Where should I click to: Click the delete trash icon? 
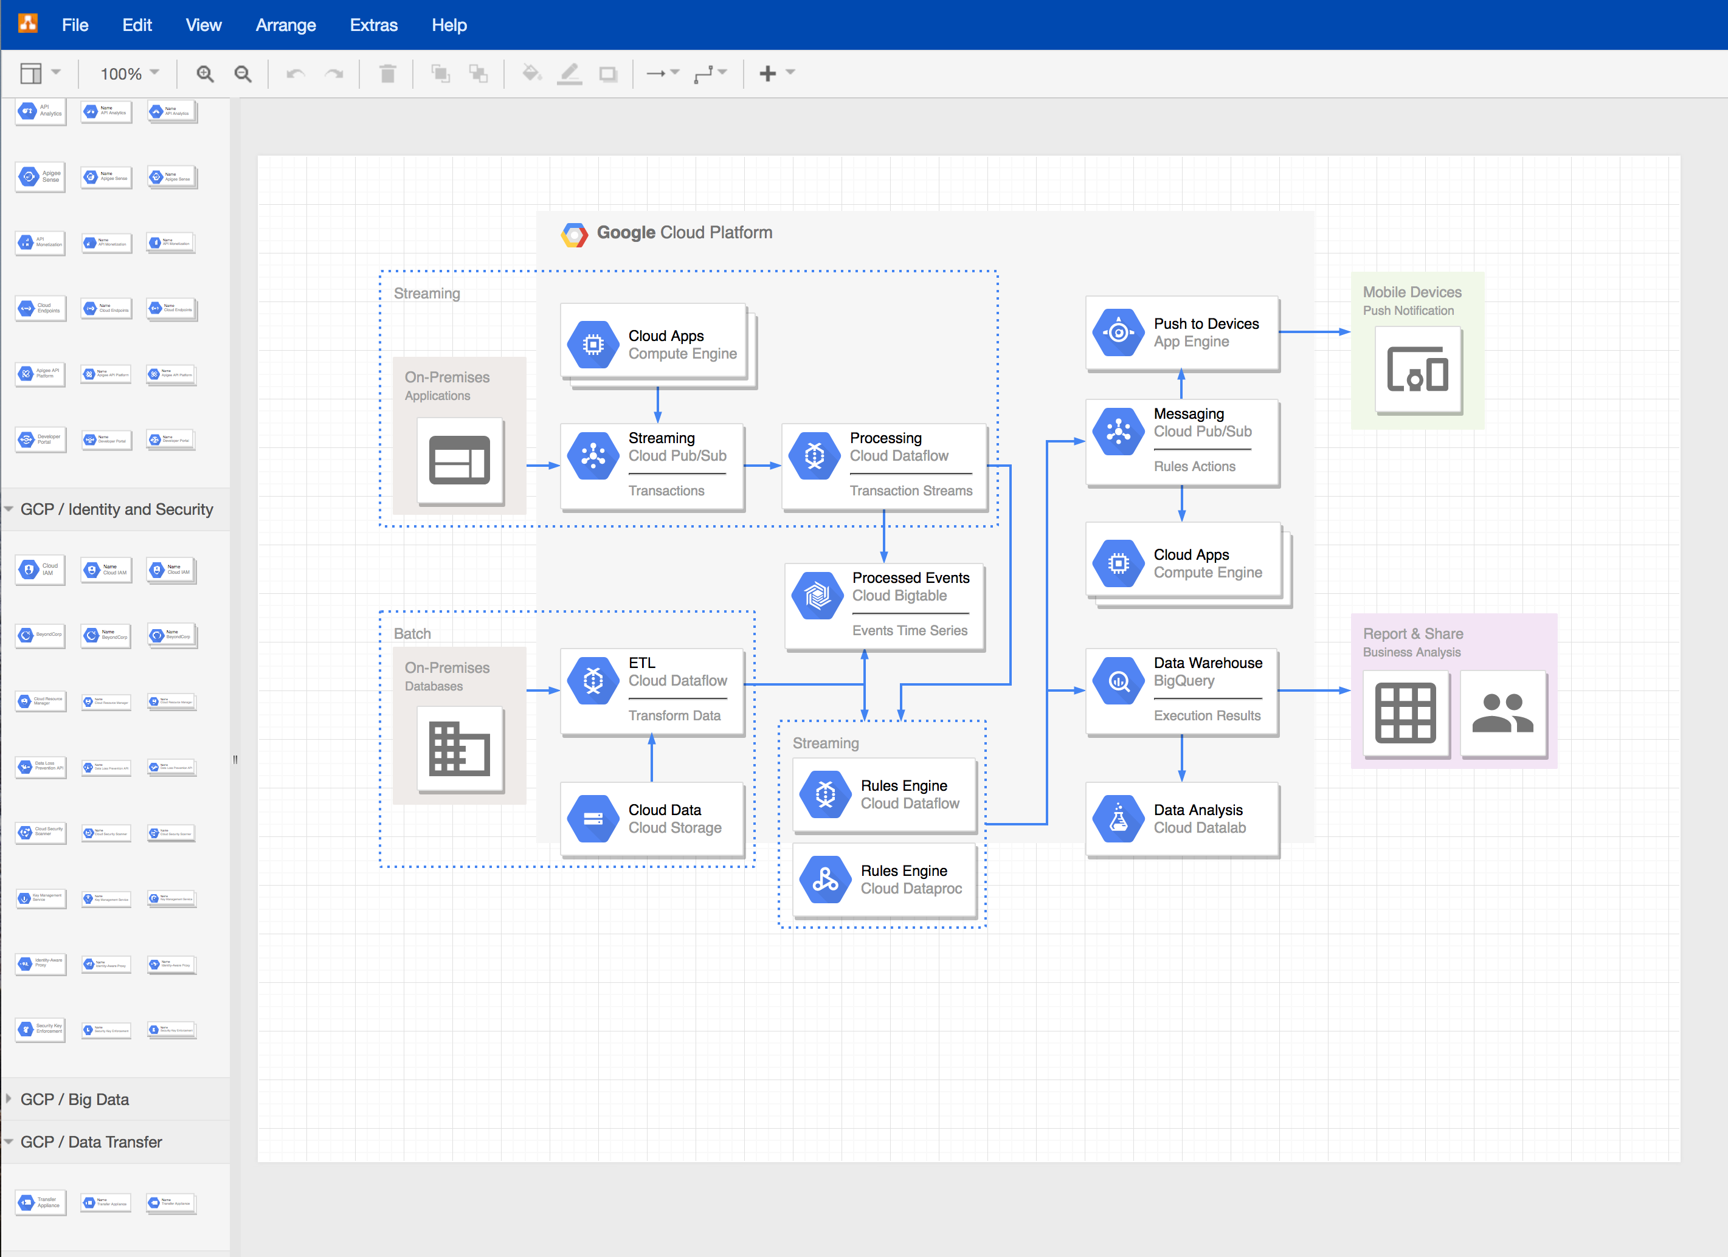click(x=388, y=73)
